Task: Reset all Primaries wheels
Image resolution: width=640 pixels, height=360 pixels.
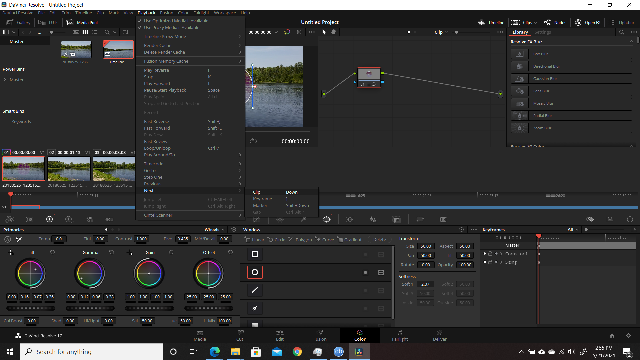Action: pos(234,229)
